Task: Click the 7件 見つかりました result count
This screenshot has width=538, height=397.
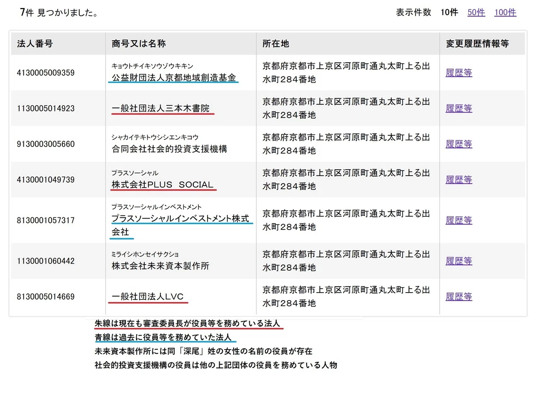Action: (x=59, y=13)
